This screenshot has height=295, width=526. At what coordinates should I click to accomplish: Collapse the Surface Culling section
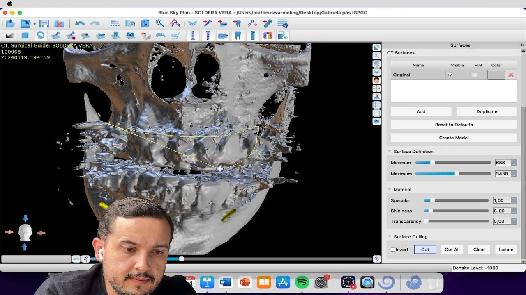(390, 237)
